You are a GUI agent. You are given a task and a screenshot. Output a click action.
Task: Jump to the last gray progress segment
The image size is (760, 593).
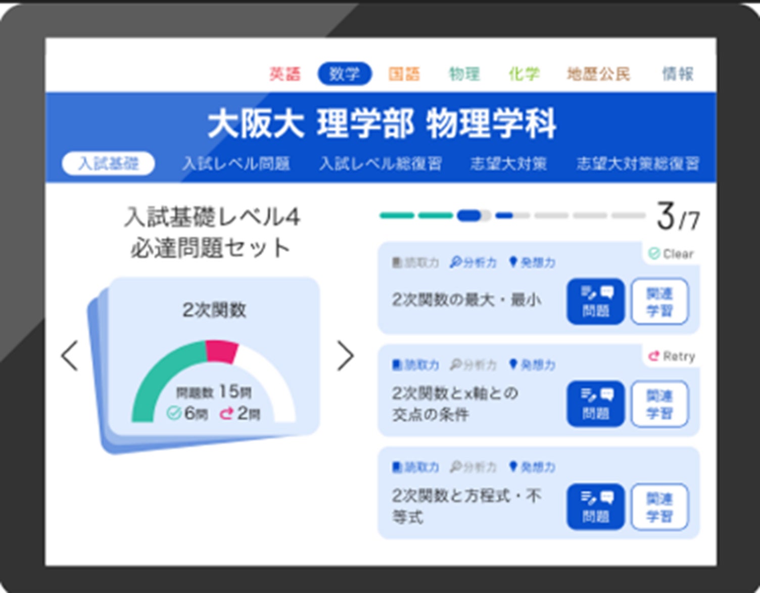[629, 215]
